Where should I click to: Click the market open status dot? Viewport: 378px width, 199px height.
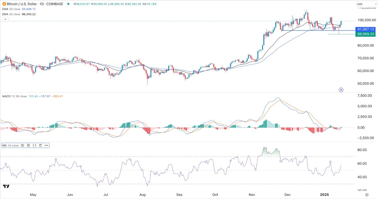(x=68, y=4)
